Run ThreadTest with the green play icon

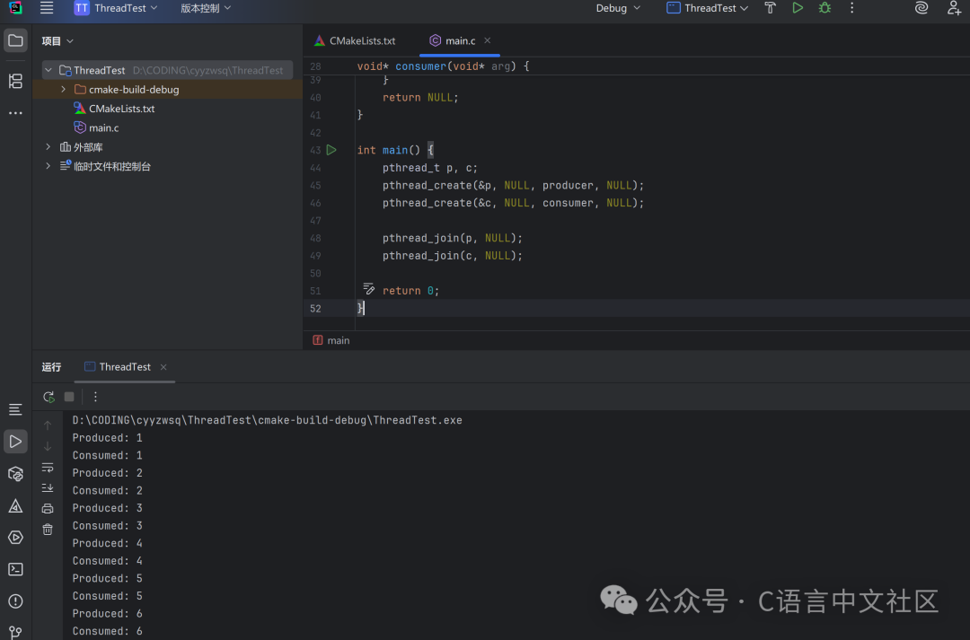pyautogui.click(x=798, y=8)
